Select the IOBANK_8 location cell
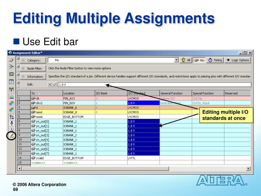261x196 pixels. tap(79, 112)
